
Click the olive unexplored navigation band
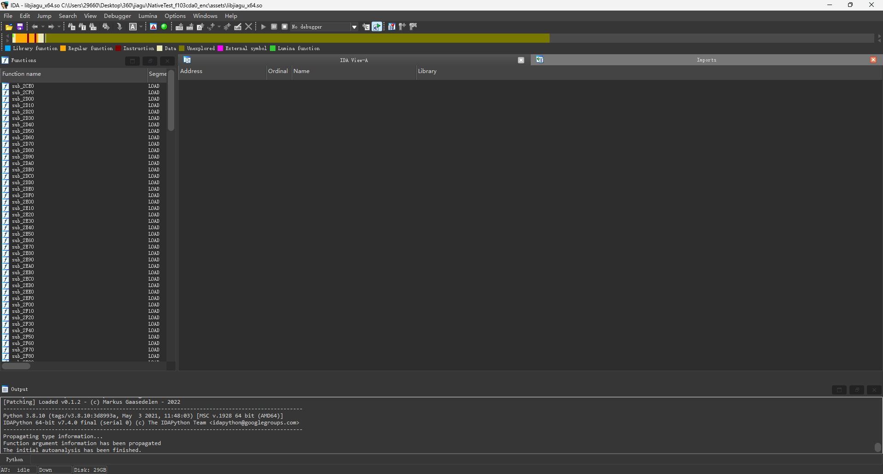[x=297, y=38]
